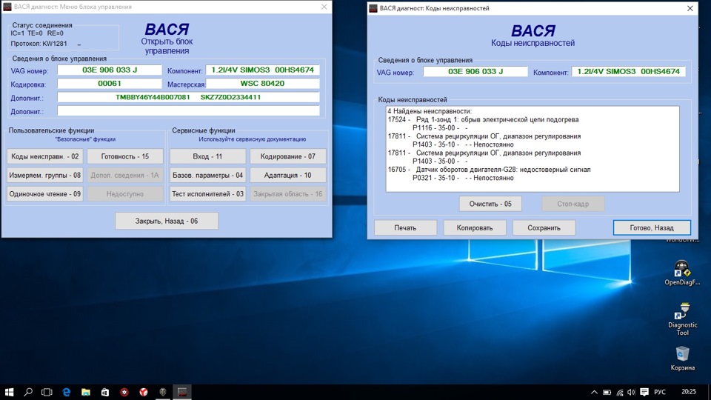The width and height of the screenshot is (711, 400).
Task: Click Мастерская field WSC 80420
Action: click(262, 84)
